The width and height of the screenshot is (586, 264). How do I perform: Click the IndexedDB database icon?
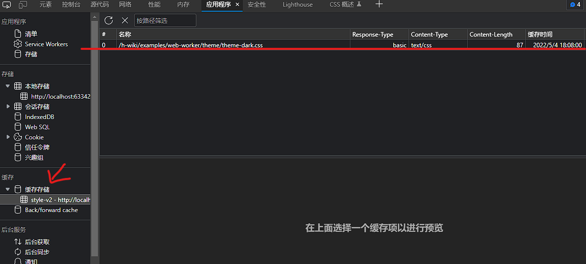click(17, 116)
